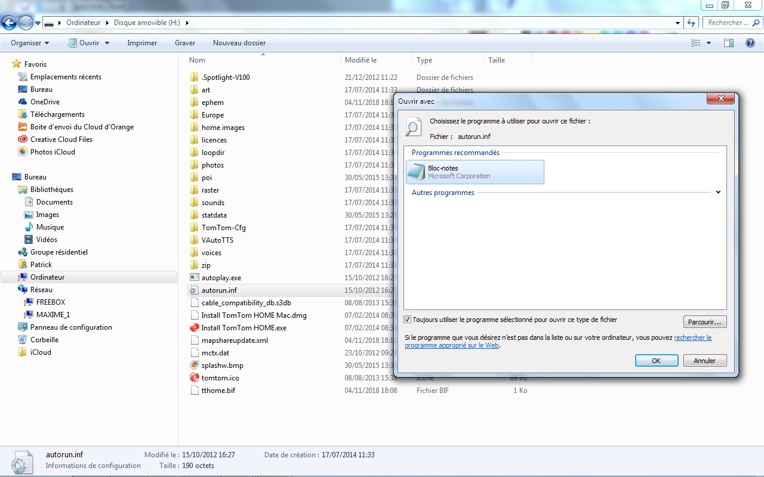Viewport: 764px width, 477px height.
Task: Click the Rechercher search field
Action: tap(732, 23)
